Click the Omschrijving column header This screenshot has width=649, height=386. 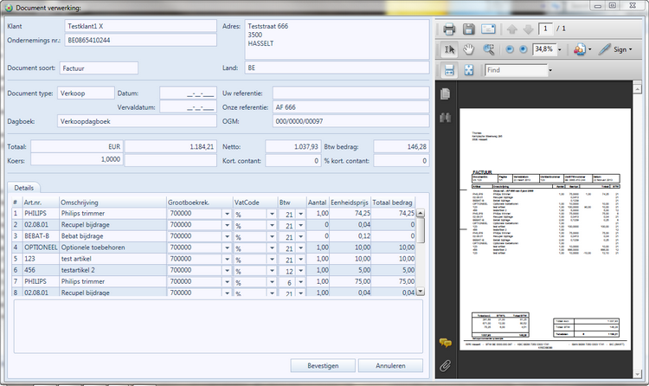[x=112, y=203]
